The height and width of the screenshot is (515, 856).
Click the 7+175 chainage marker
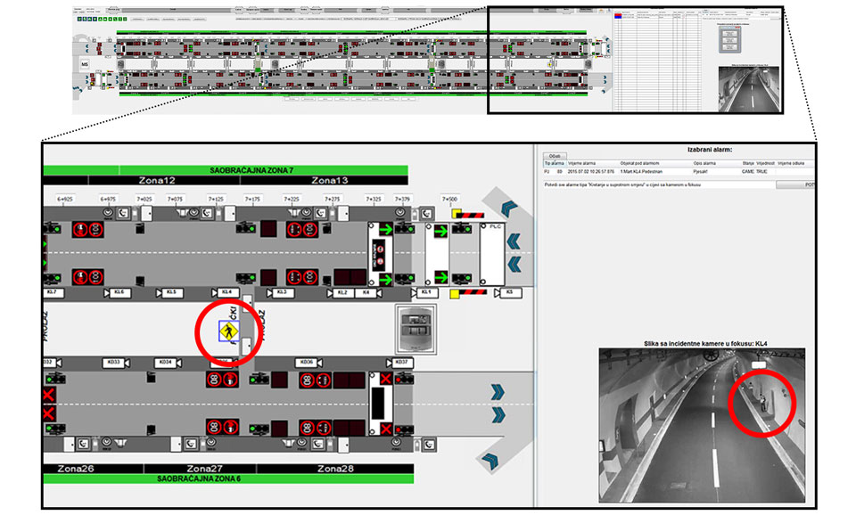click(252, 199)
